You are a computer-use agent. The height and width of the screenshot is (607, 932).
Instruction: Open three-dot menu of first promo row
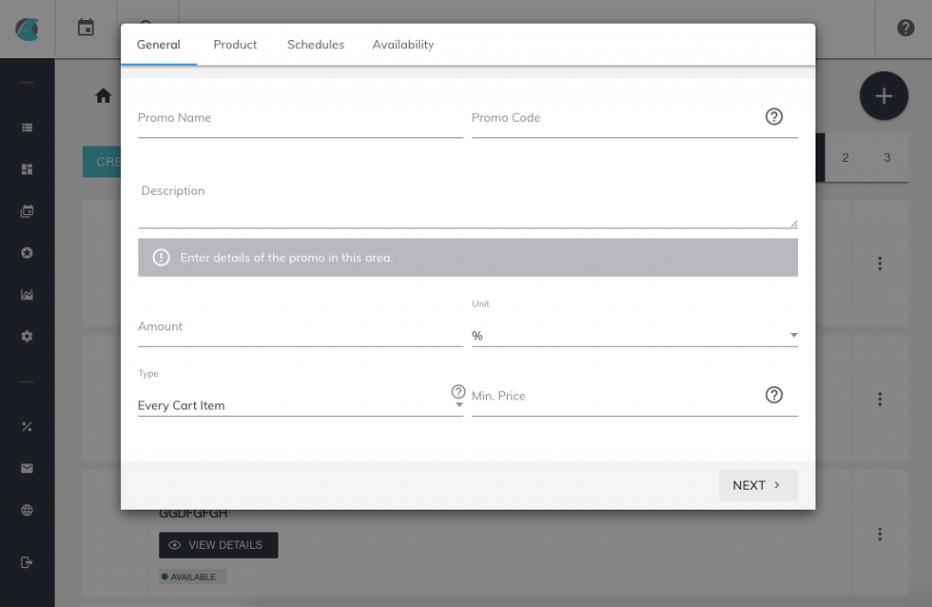[880, 263]
